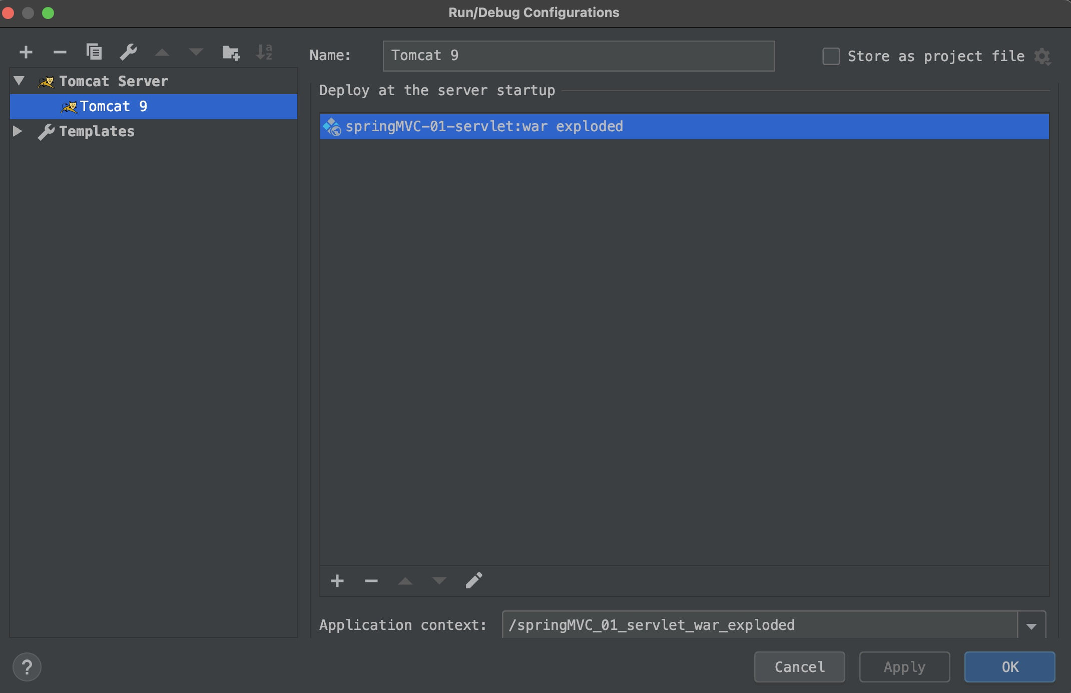This screenshot has width=1071, height=693.
Task: Enable the Store as project file checkbox
Action: 831,56
